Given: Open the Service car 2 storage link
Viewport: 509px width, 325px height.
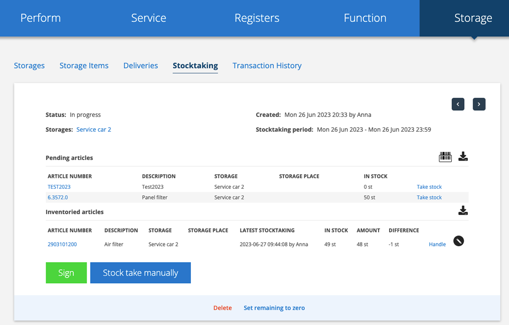Looking at the screenshot, I should click(93, 130).
